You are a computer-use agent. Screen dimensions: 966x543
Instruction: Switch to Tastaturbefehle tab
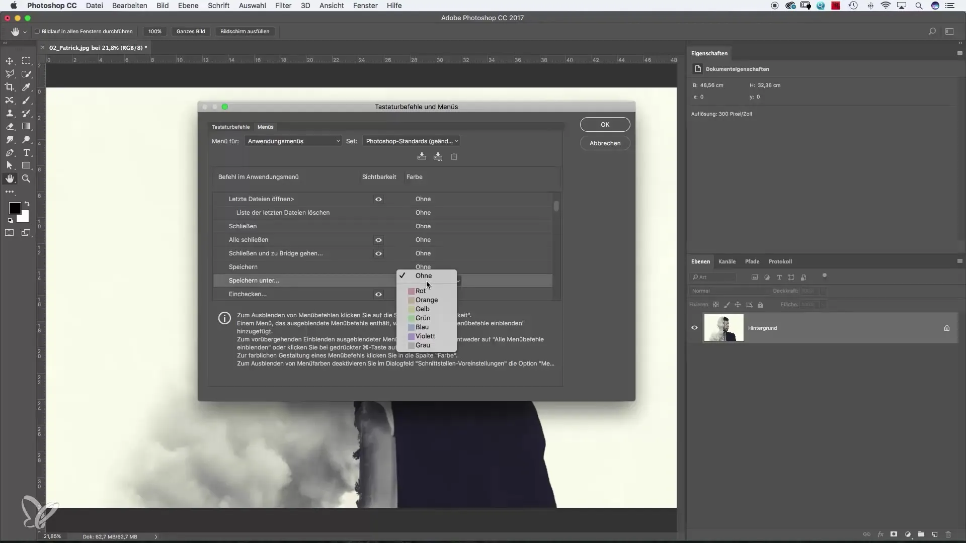click(230, 127)
